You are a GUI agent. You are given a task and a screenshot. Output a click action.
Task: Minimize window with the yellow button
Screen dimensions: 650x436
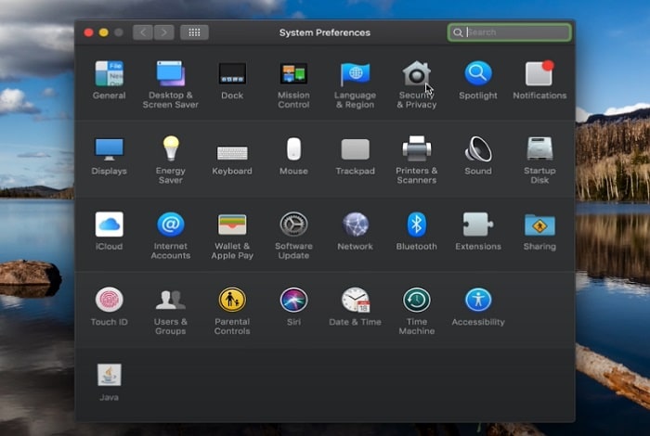click(104, 32)
